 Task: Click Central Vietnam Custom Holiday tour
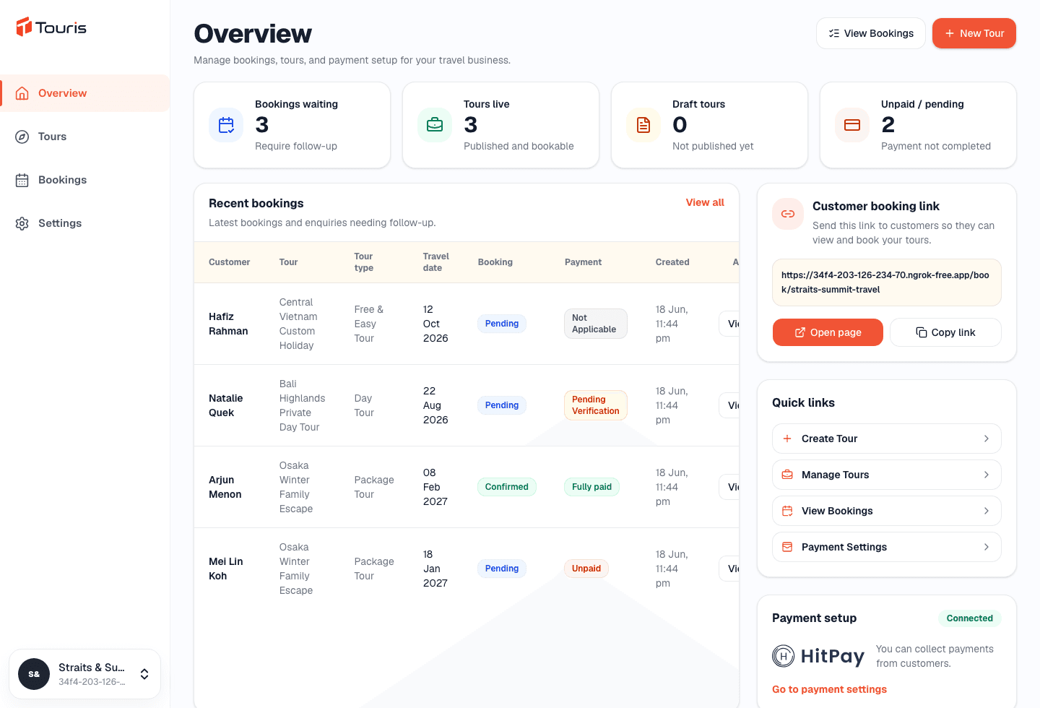(298, 324)
